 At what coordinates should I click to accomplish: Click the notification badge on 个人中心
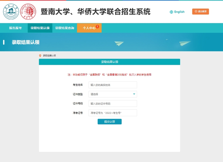pyautogui.click(x=97, y=27)
